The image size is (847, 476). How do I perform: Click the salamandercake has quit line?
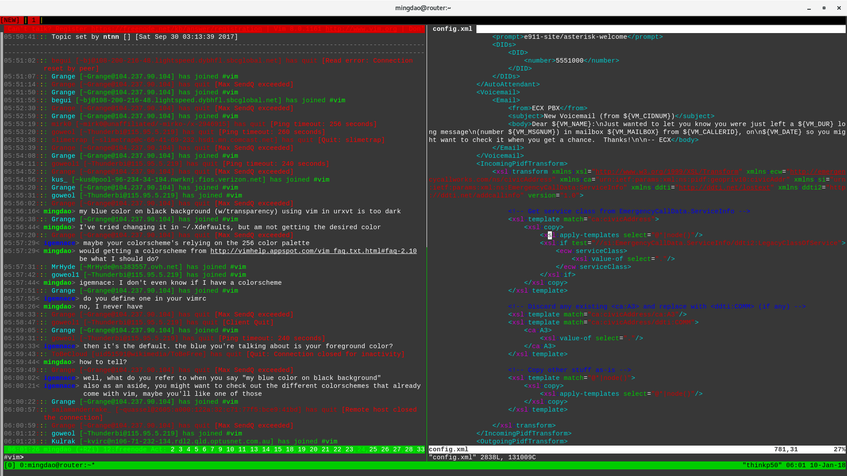[x=210, y=414]
